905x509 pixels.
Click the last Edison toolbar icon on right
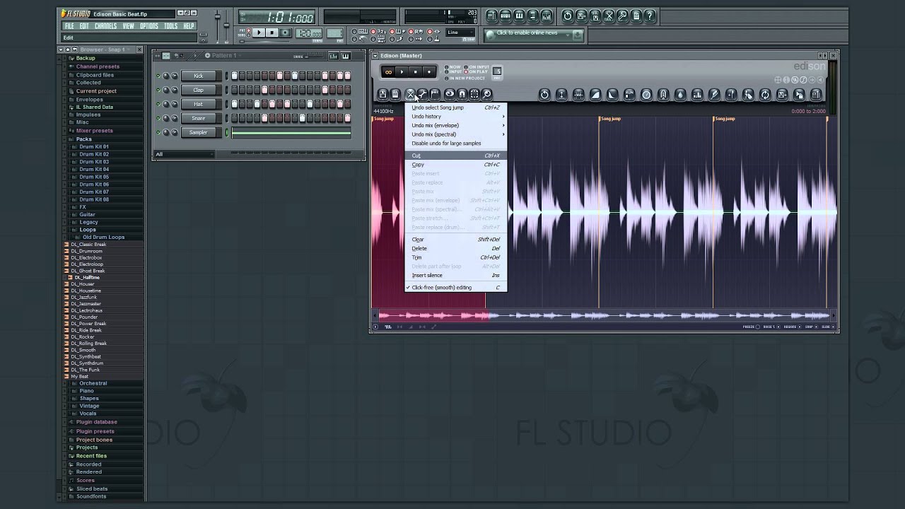tap(816, 95)
